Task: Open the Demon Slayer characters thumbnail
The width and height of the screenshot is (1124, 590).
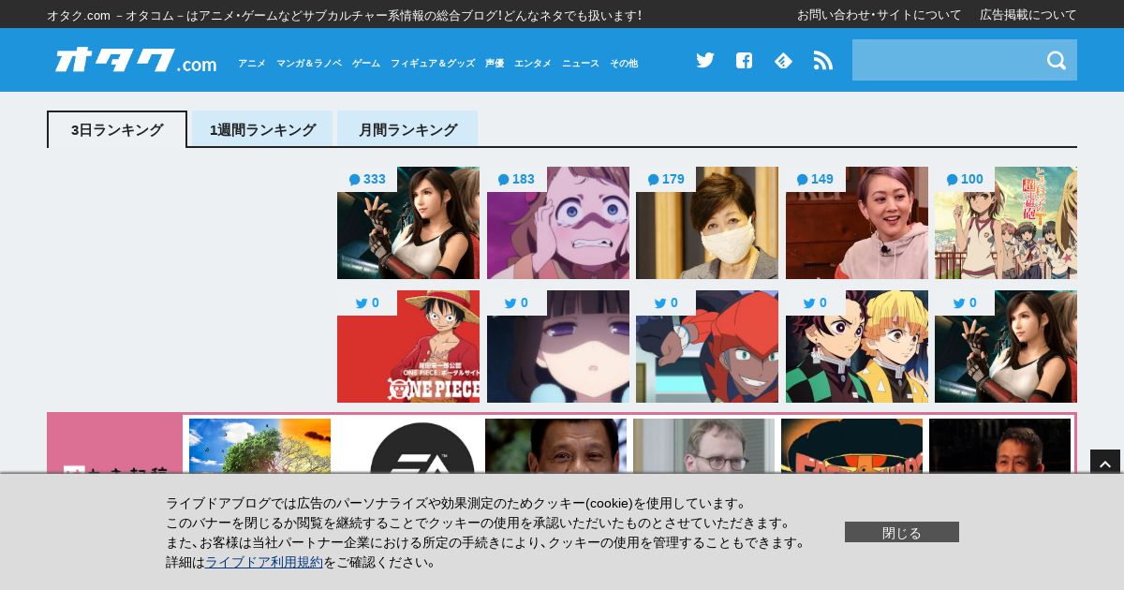Action: [x=857, y=347]
